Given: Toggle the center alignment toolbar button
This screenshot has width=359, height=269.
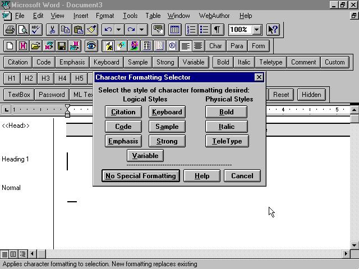Looking at the screenshot, I should [x=198, y=46].
